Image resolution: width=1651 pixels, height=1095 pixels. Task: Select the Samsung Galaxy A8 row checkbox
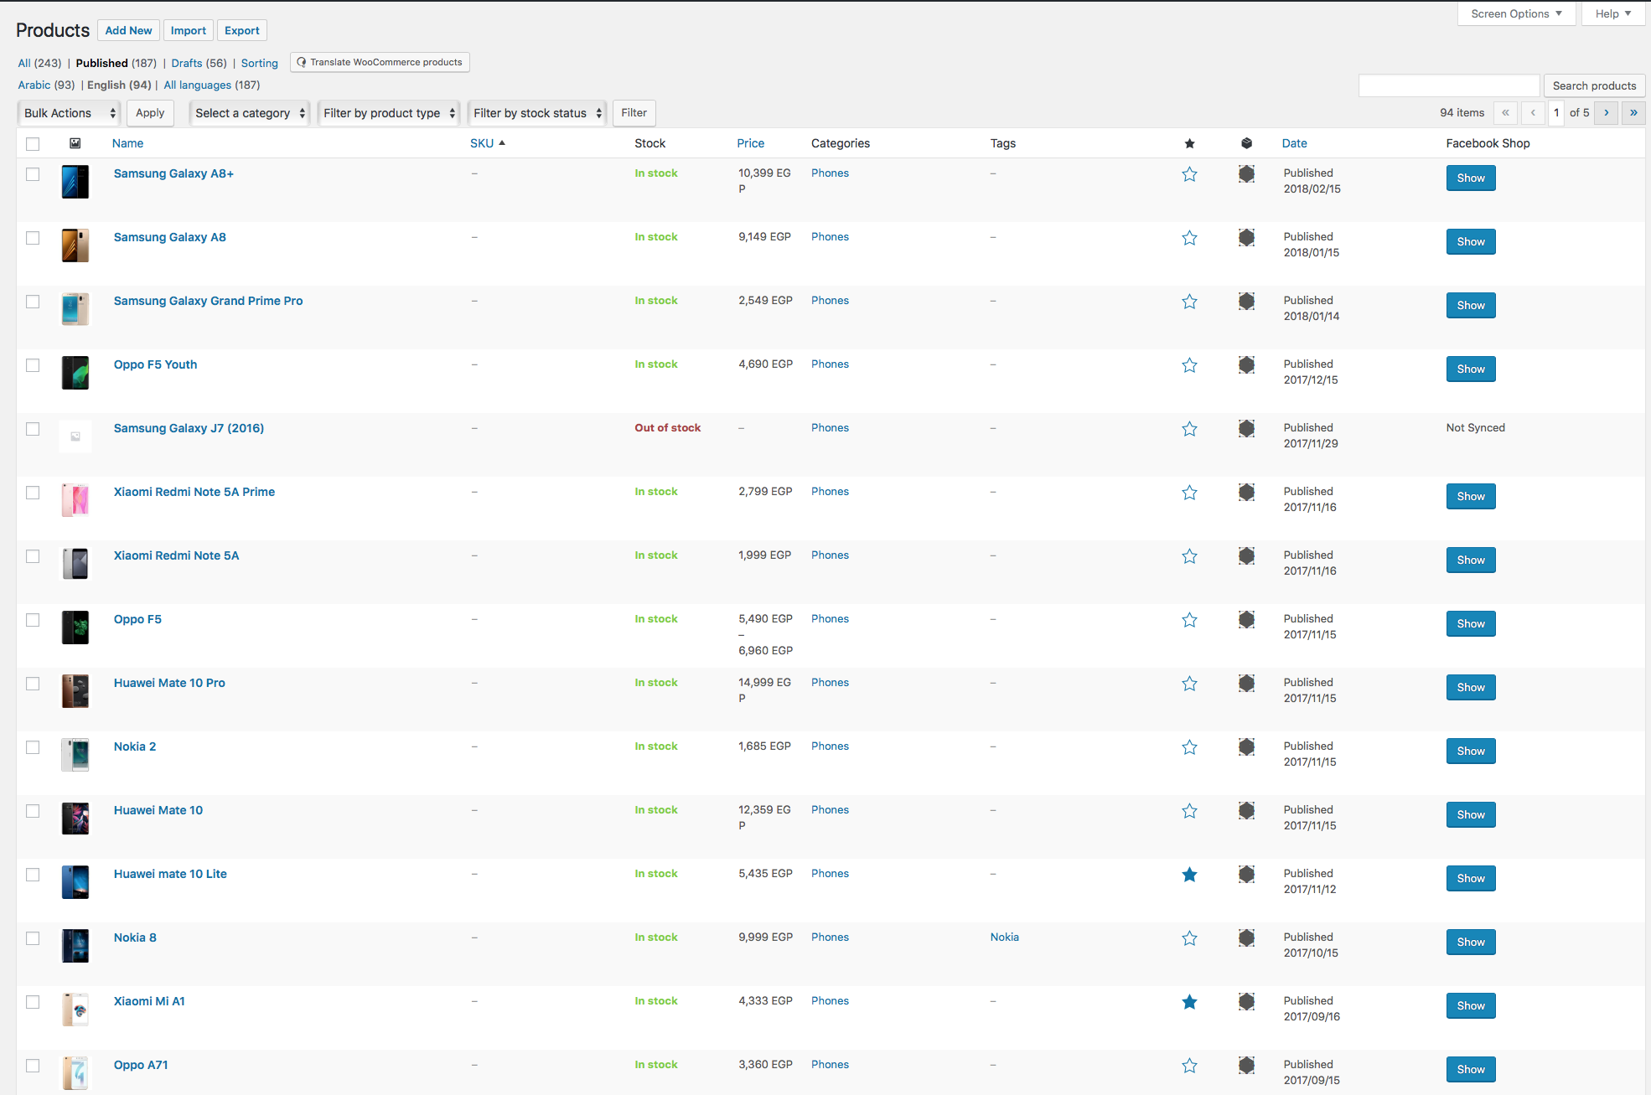(33, 238)
